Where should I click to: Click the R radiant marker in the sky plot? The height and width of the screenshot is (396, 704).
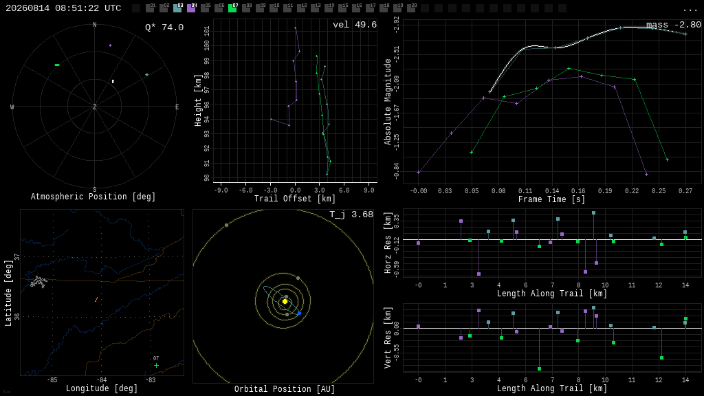pos(113,82)
